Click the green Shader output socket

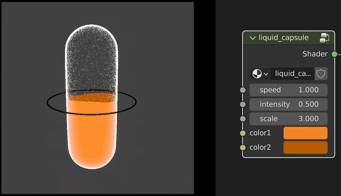(x=334, y=54)
